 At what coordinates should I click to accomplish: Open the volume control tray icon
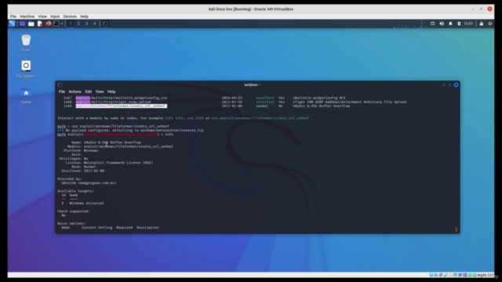click(x=442, y=23)
